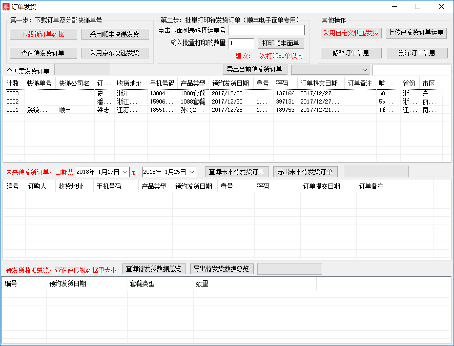Click 上传已发货订单运单 to upload shipped waybills
Image resolution: width=454 pixels, height=346 pixels.
pos(417,33)
